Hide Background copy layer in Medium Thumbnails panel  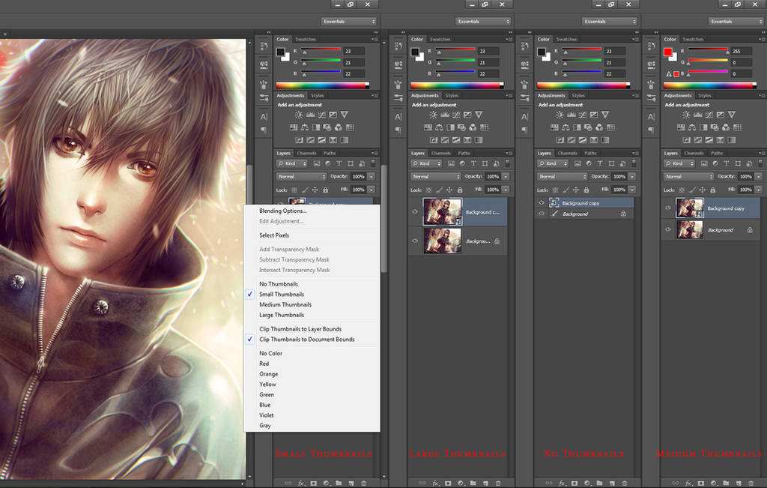tap(667, 208)
